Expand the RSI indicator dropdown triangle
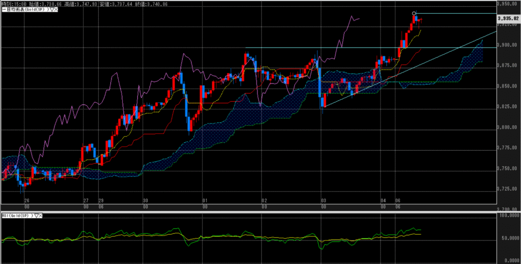Viewport: 521px width, 264px height. 36,216
